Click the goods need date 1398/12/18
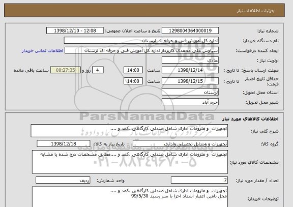The image size is (293, 207). click(x=64, y=144)
